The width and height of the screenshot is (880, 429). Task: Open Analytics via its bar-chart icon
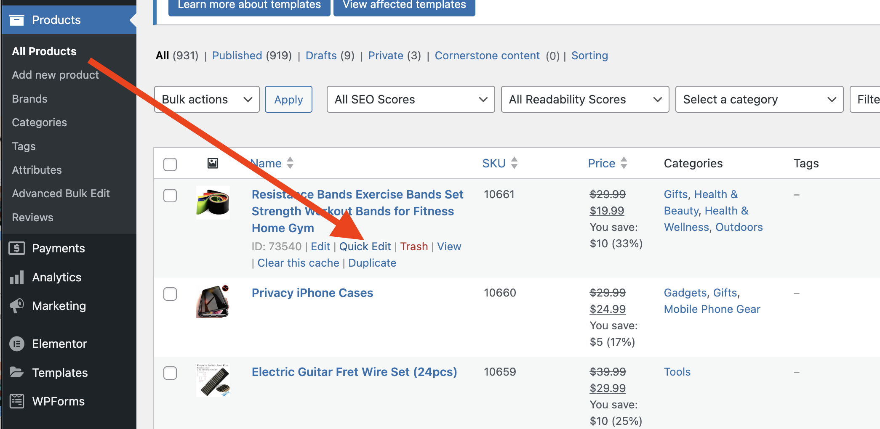[17, 277]
